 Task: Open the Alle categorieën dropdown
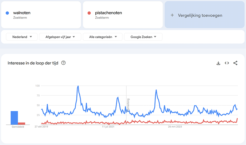(x=103, y=37)
